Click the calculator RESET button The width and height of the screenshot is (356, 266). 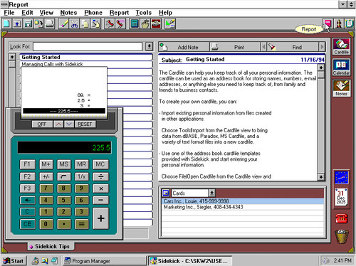point(85,124)
